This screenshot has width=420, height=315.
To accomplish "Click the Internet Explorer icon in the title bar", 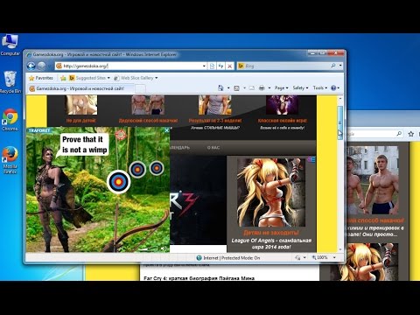I will pyautogui.click(x=29, y=54).
